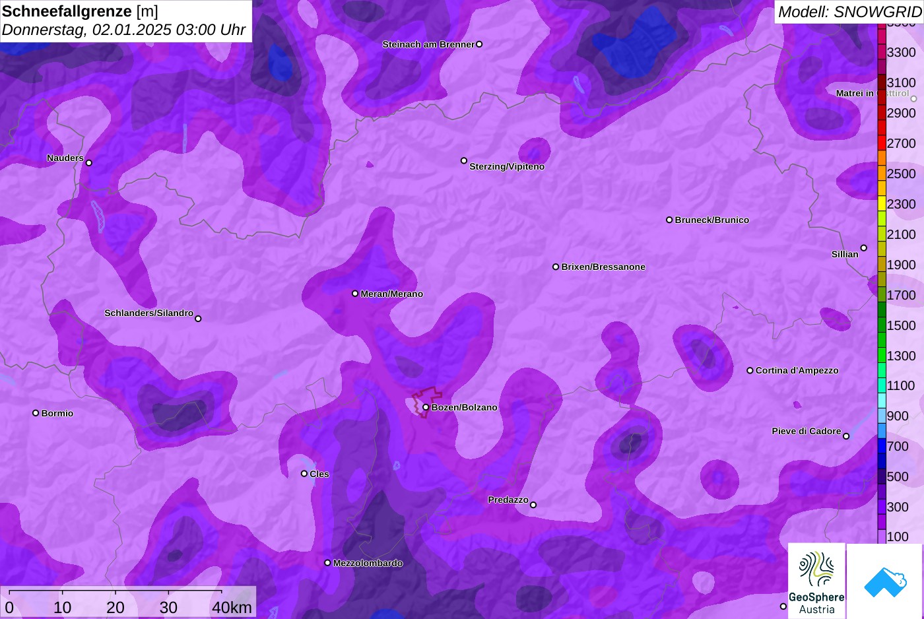Viewport: 924px width, 619px height.
Task: Click the "Schneefallgrenze [m]" title
Action: (x=80, y=11)
